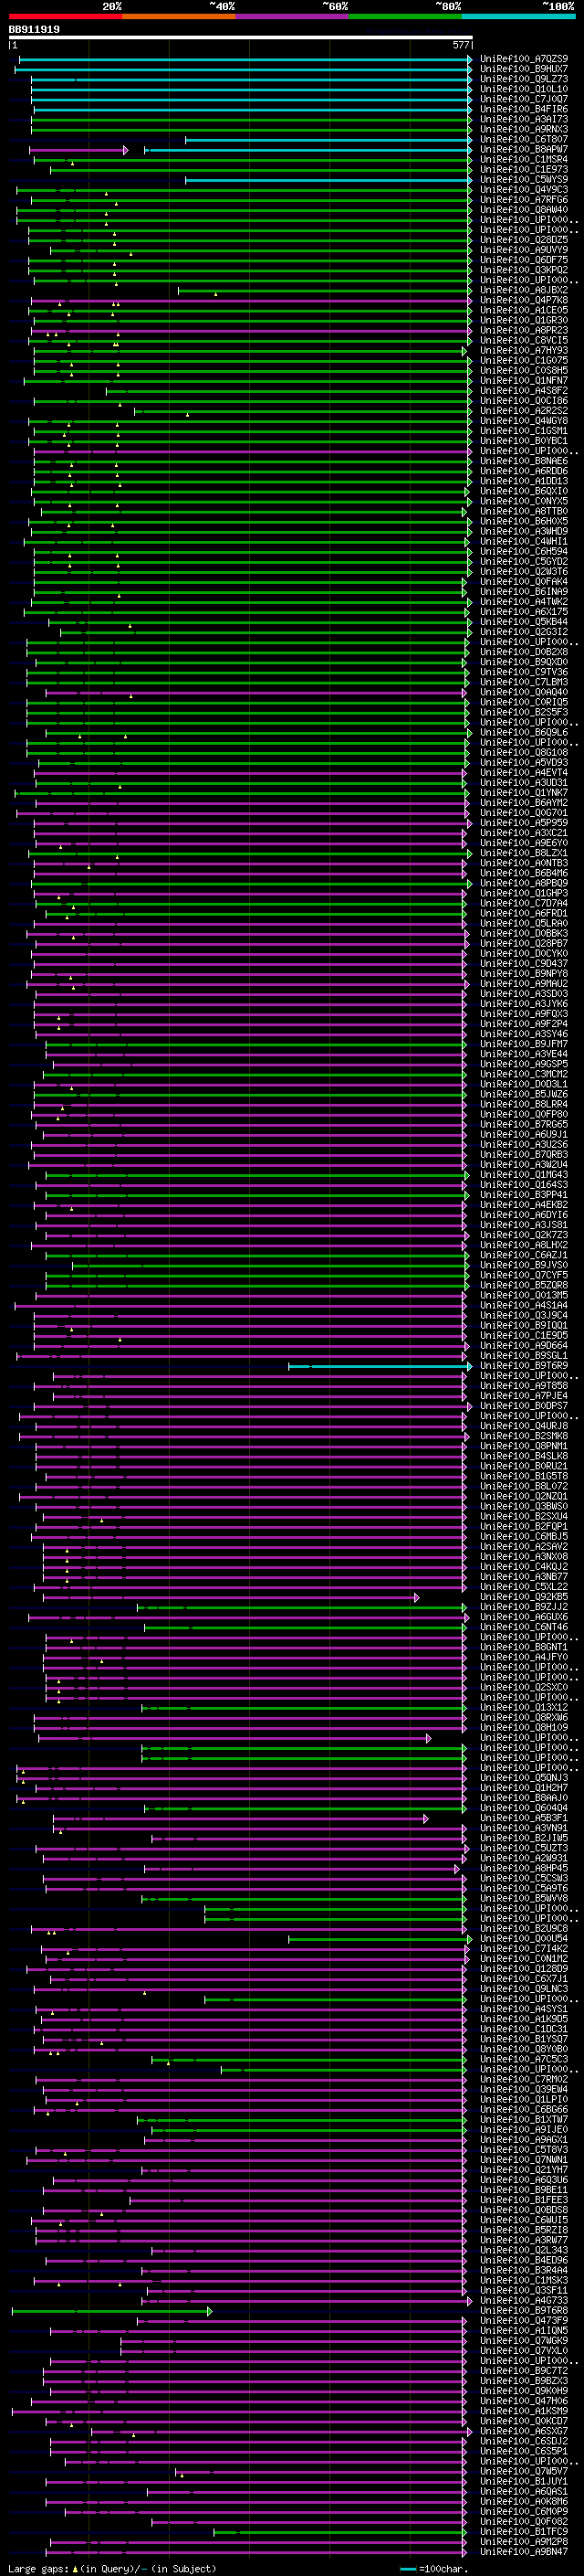This screenshot has height=2576, width=584.
Task: Select the UniRef100_A7HY93 label
Action: pyautogui.click(x=524, y=350)
